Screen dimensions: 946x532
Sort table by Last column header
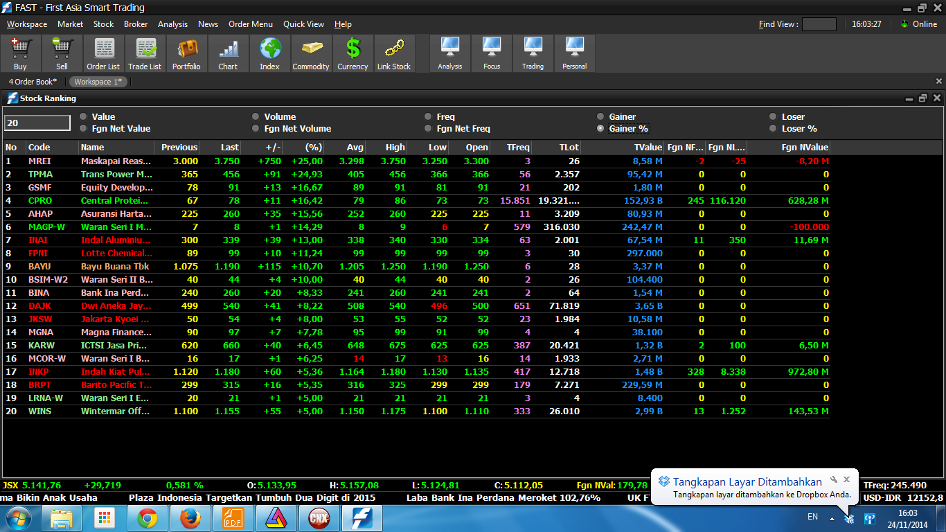(x=220, y=147)
